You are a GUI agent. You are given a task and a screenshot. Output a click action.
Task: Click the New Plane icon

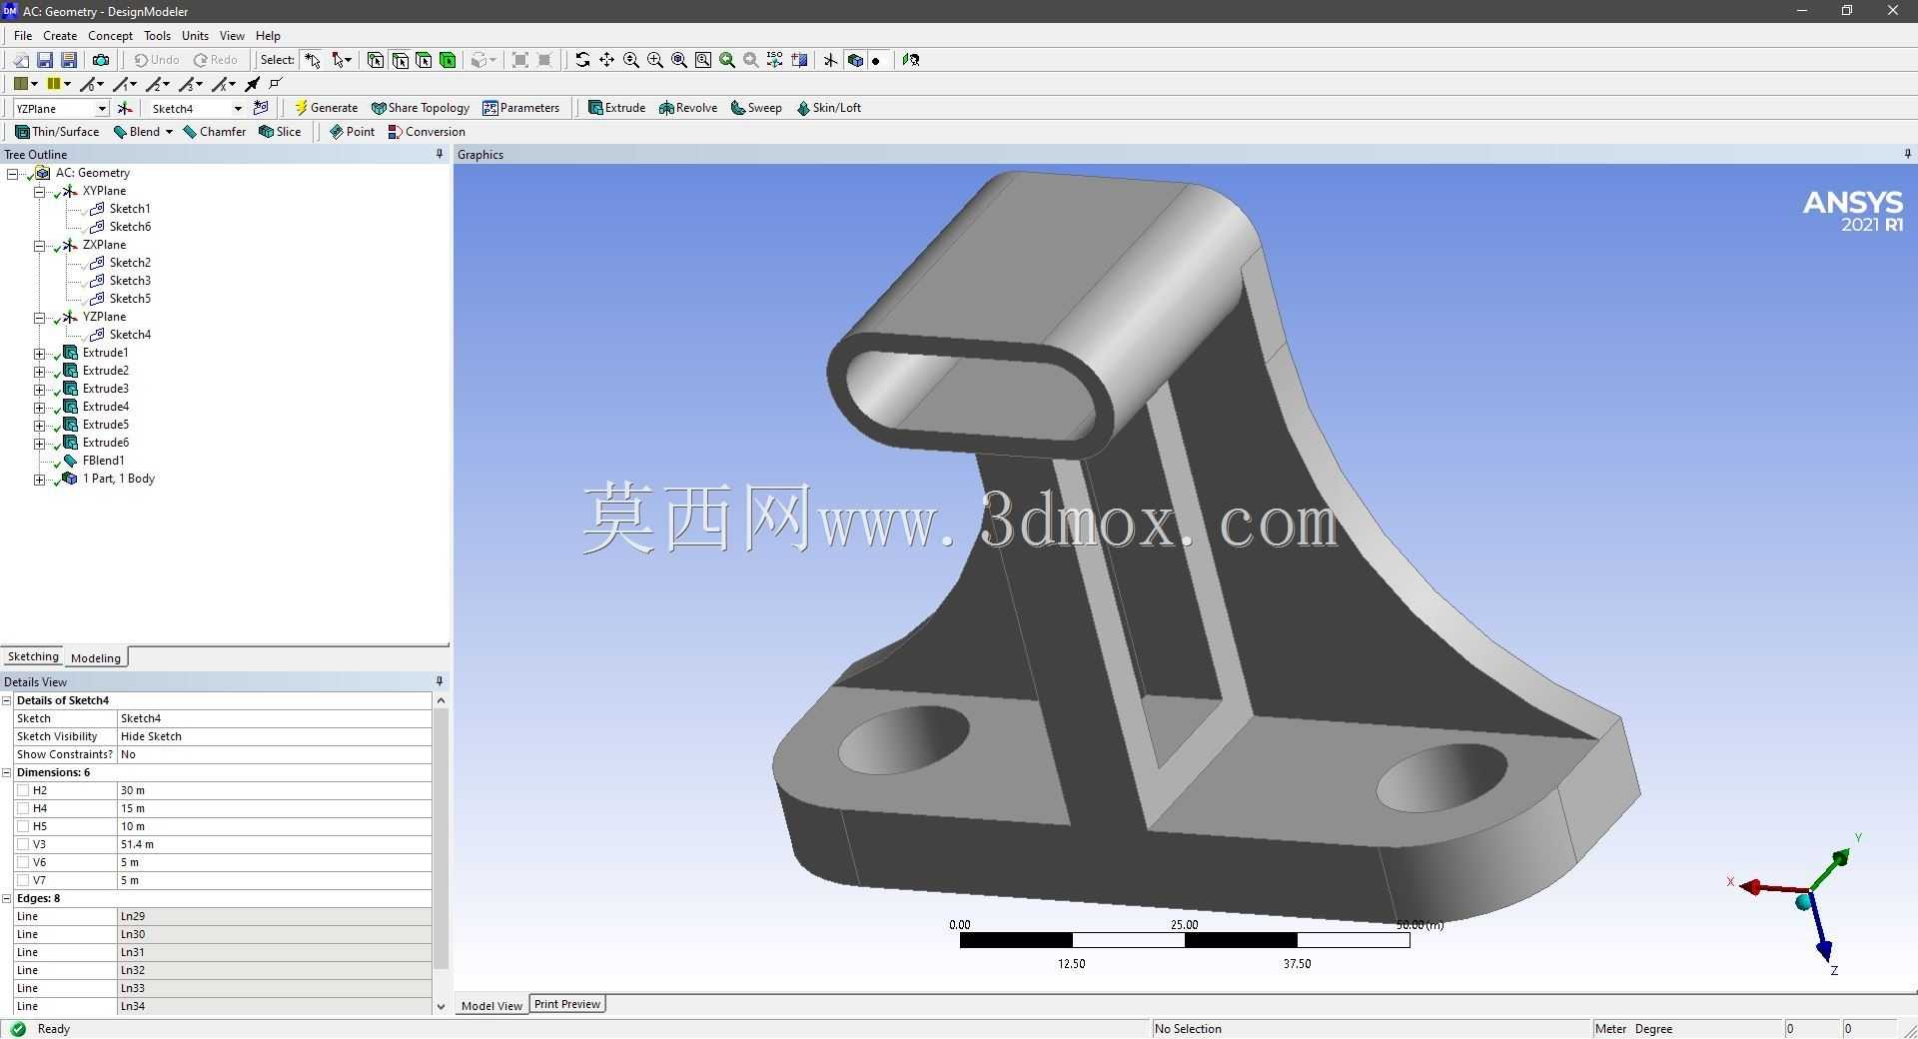click(125, 108)
